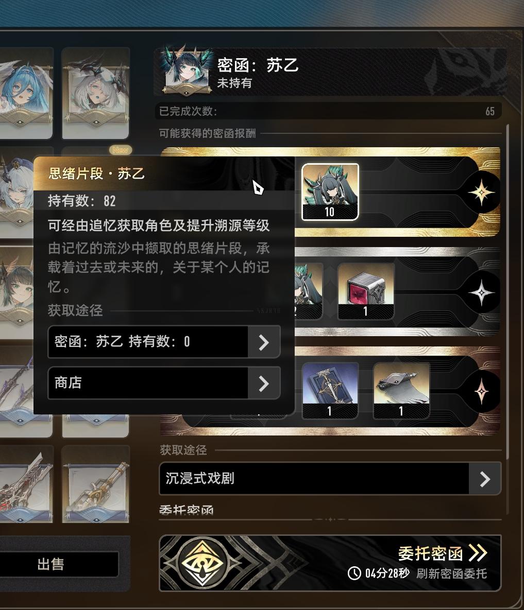Click the gold four-point star tier icon

click(x=481, y=192)
